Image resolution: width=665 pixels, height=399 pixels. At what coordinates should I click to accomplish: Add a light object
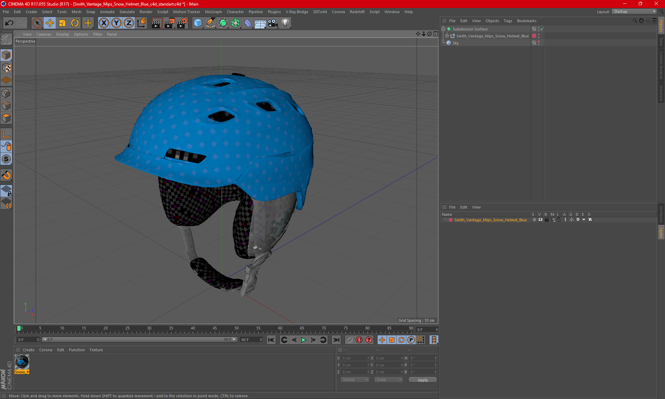click(x=285, y=23)
